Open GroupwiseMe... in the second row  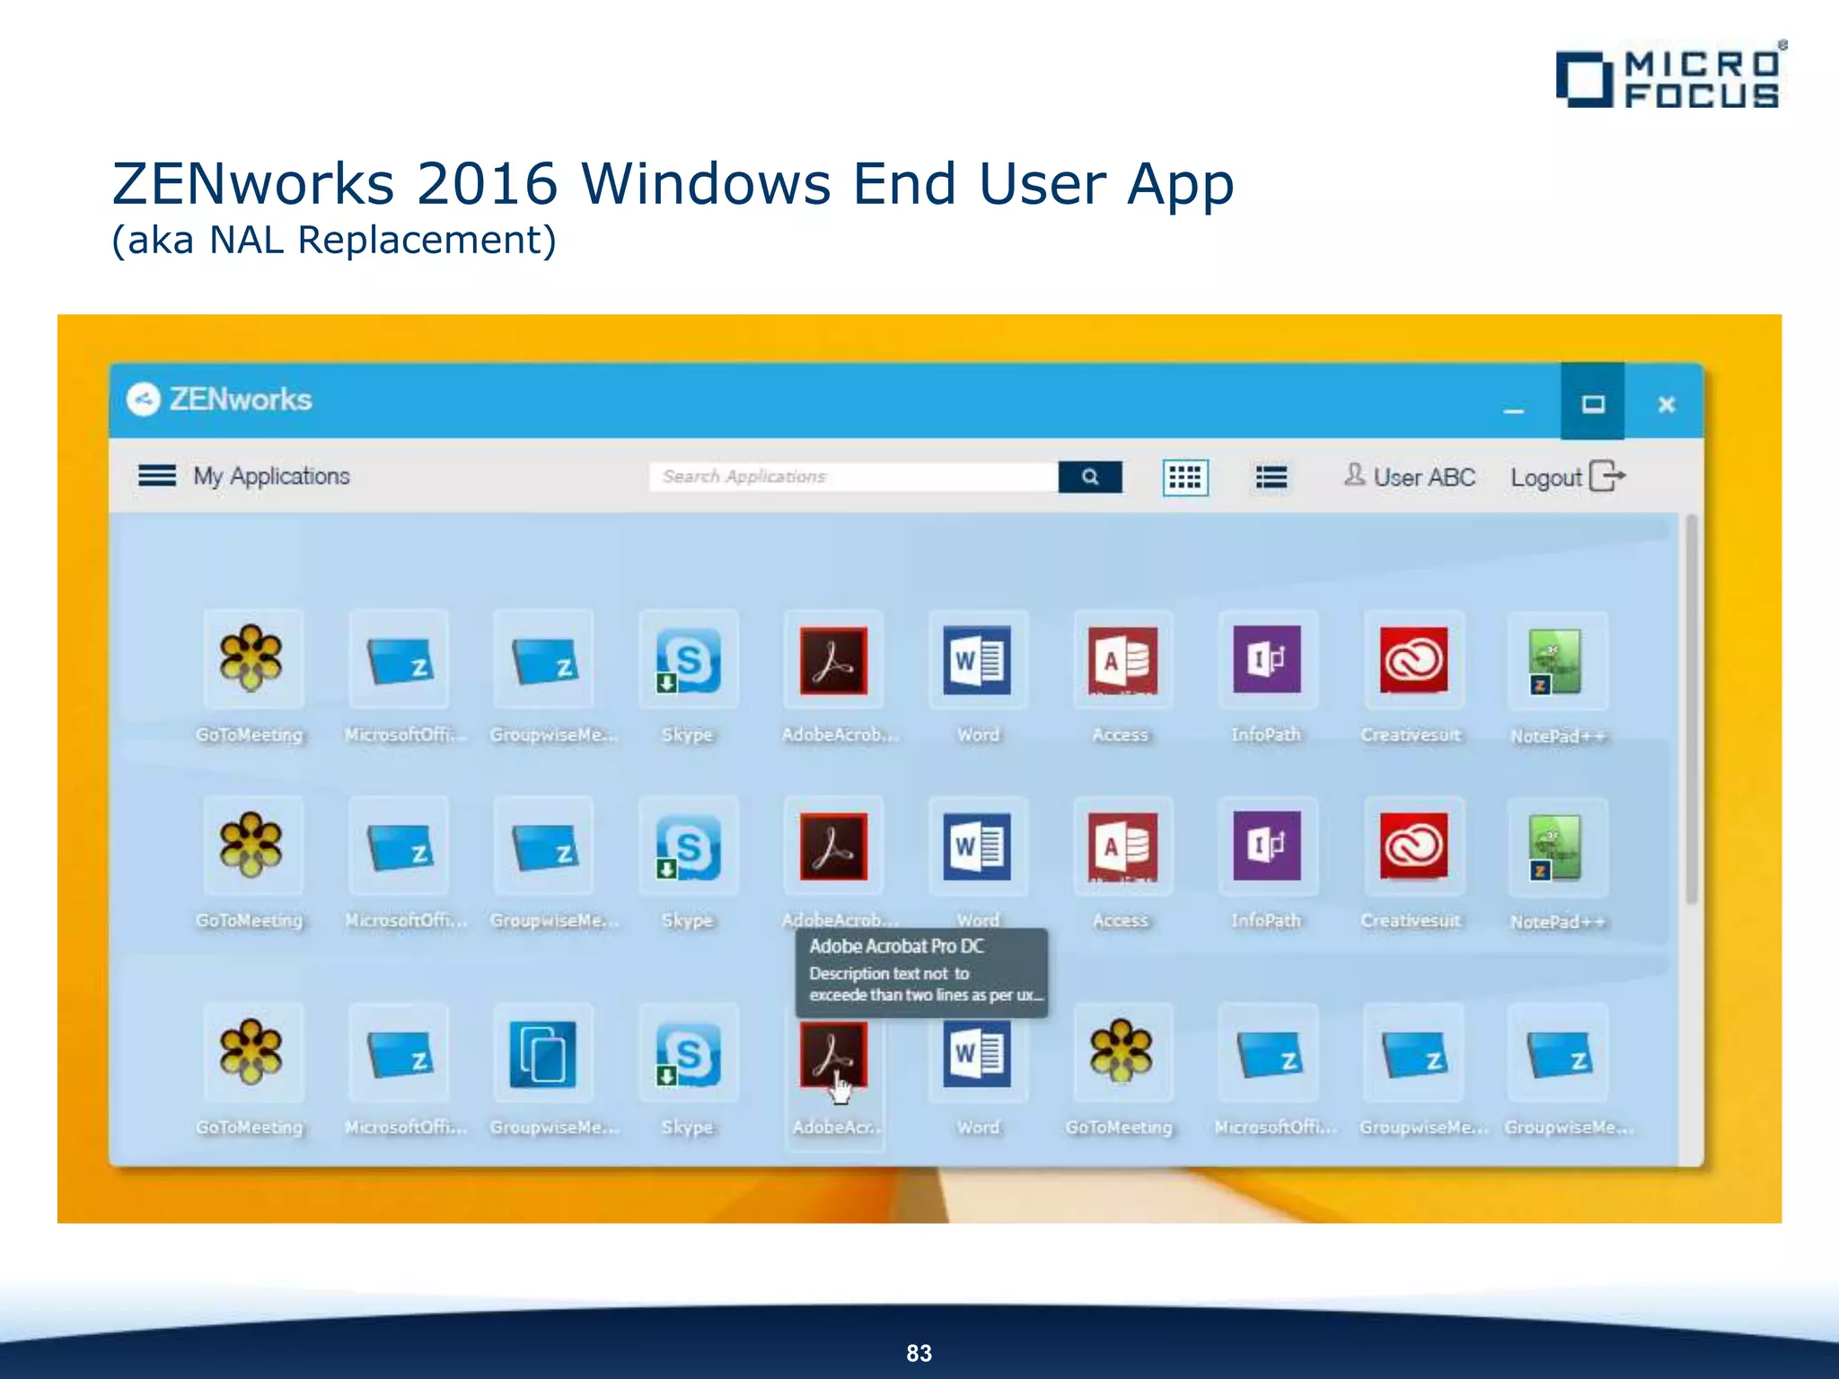pyautogui.click(x=543, y=846)
